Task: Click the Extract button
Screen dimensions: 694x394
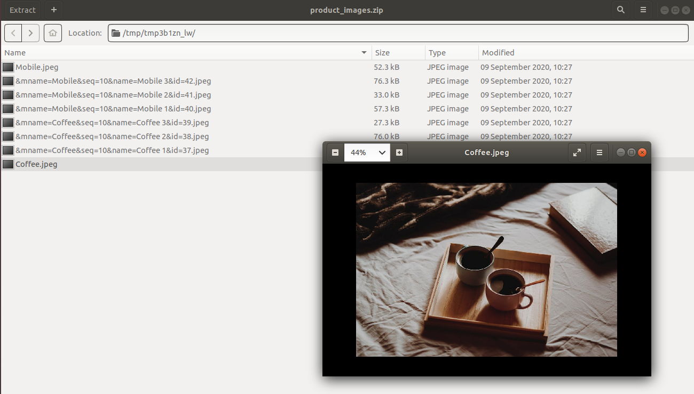Action: pos(23,10)
